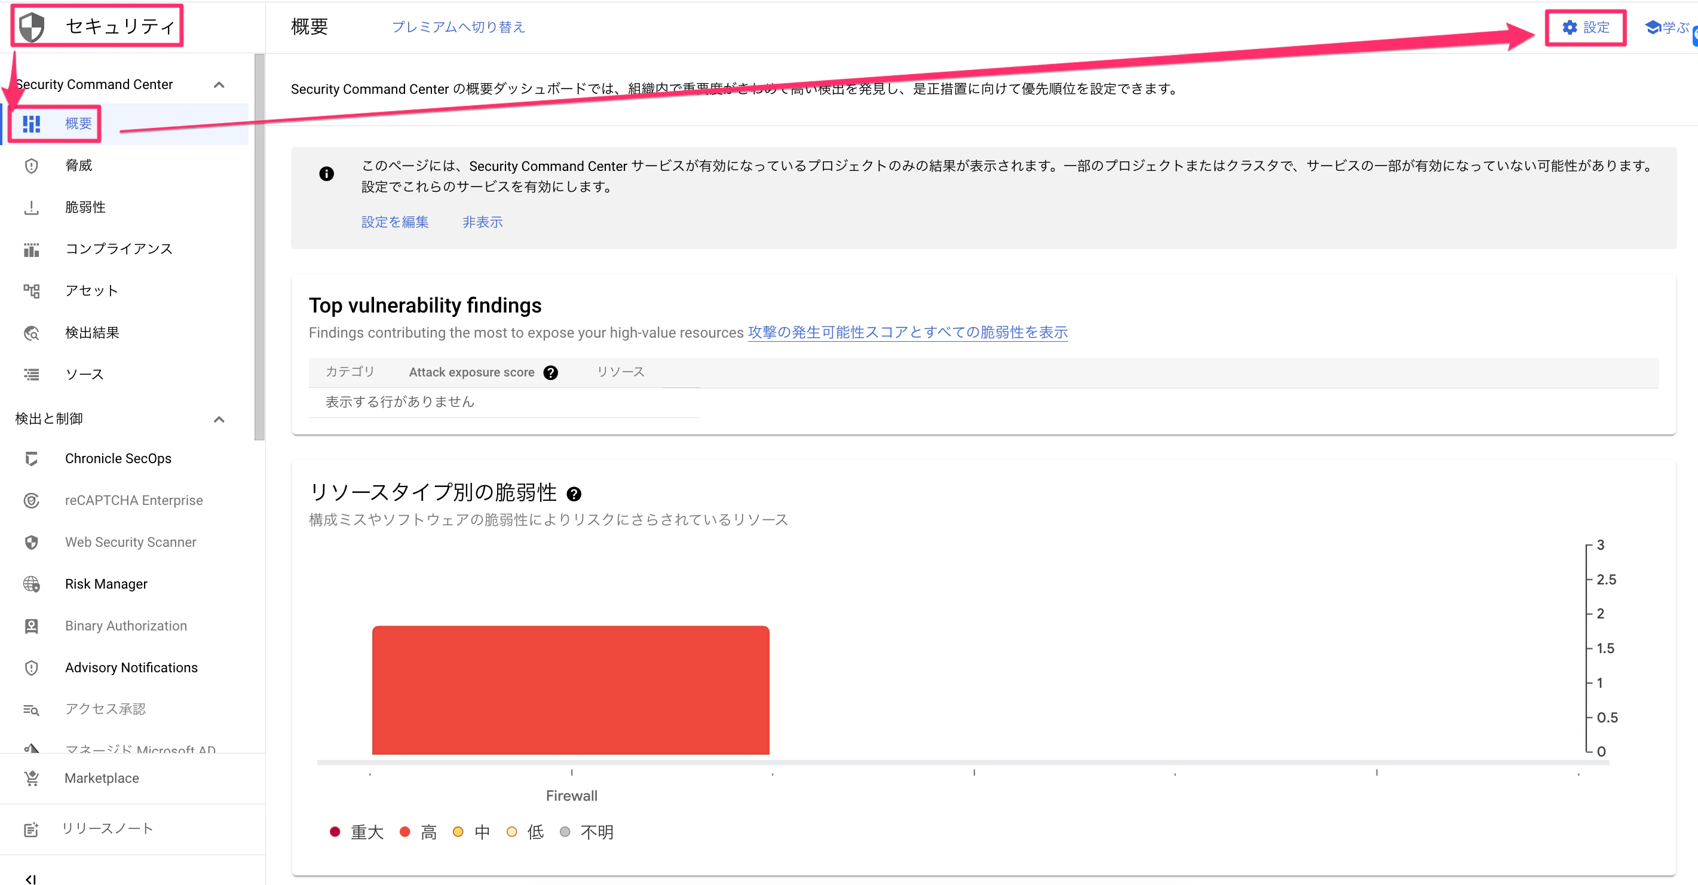Click the Advisory Notifications shield icon

coord(32,668)
